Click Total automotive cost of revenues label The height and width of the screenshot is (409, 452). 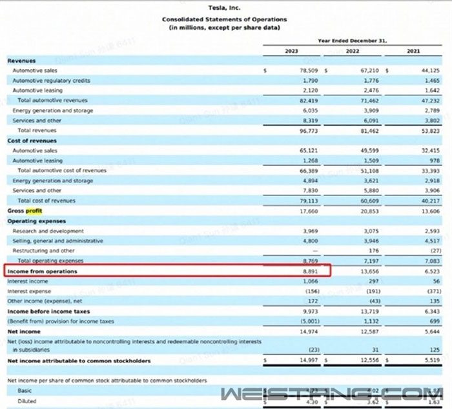tap(62, 170)
